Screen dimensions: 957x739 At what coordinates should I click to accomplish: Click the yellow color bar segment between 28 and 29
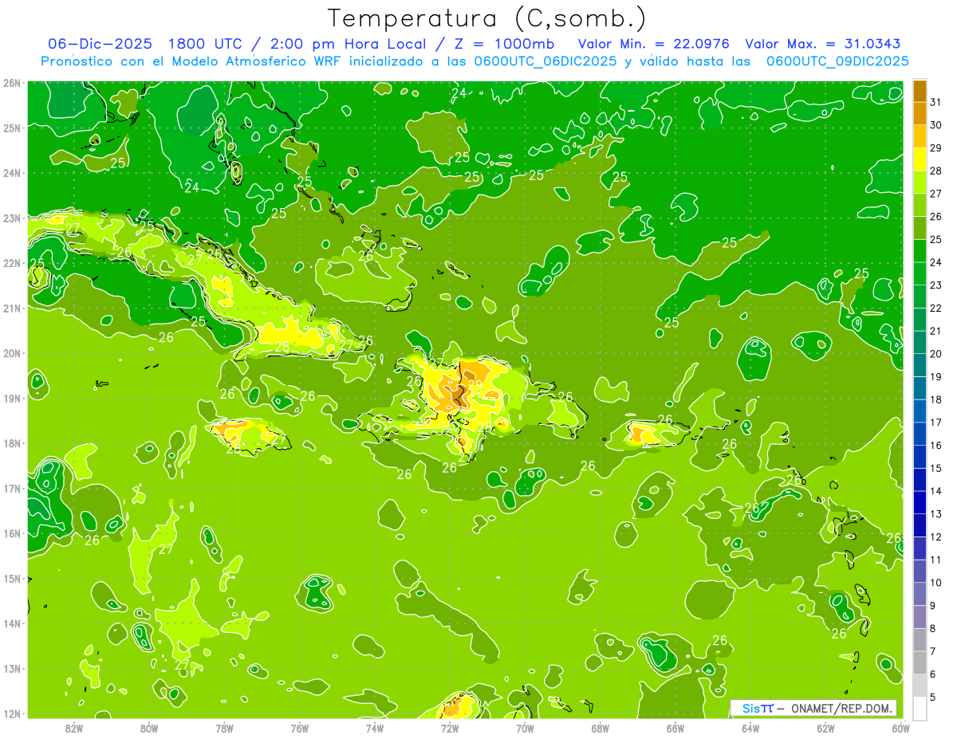click(920, 159)
